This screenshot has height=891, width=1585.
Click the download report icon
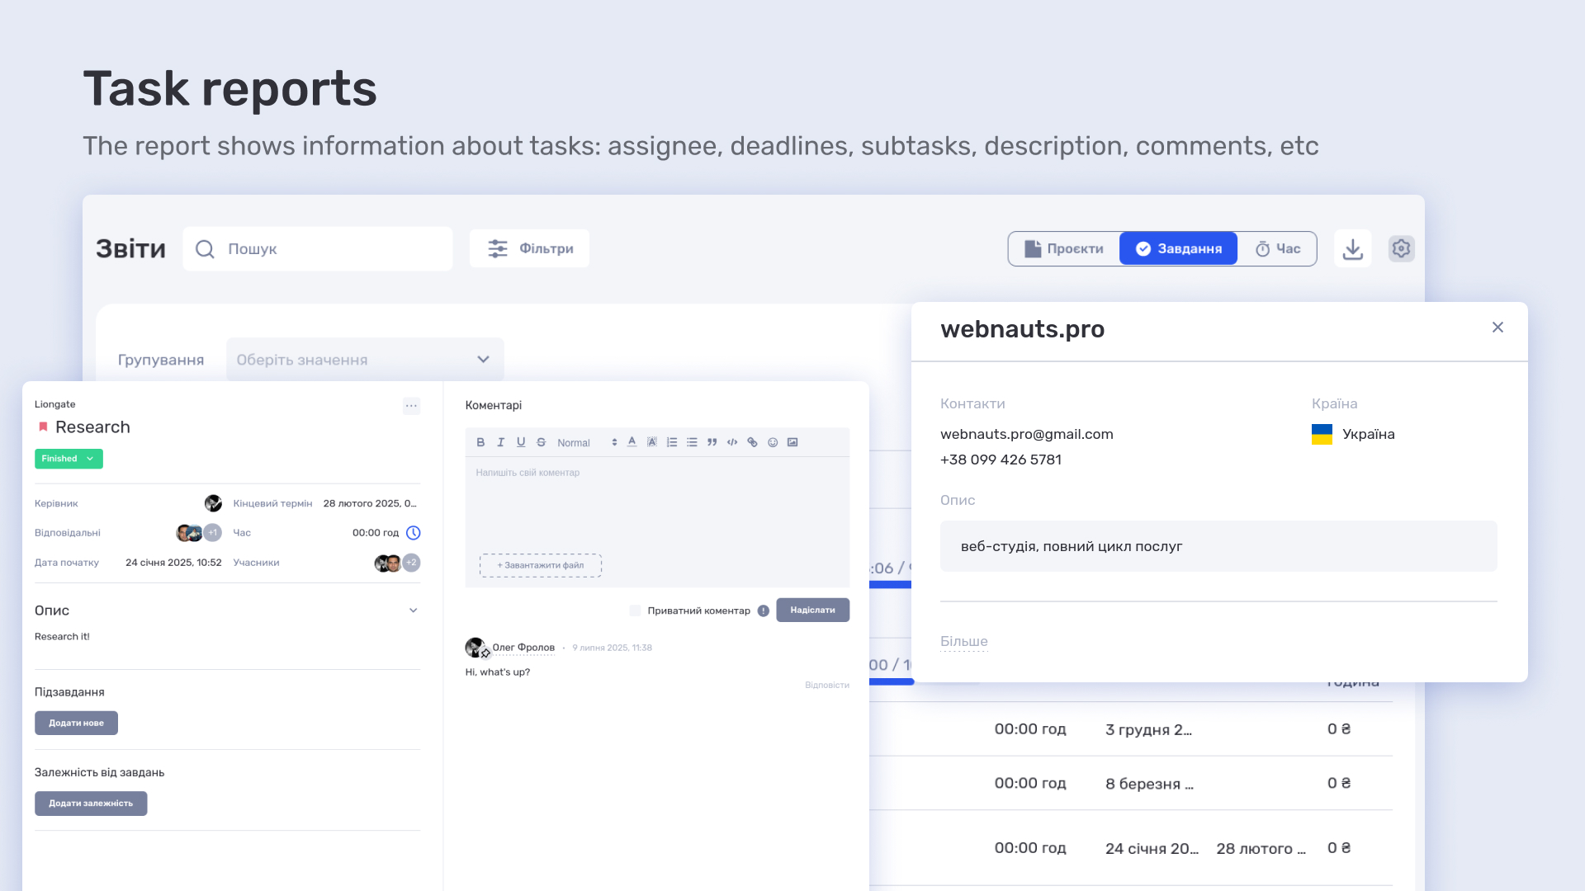(x=1352, y=248)
